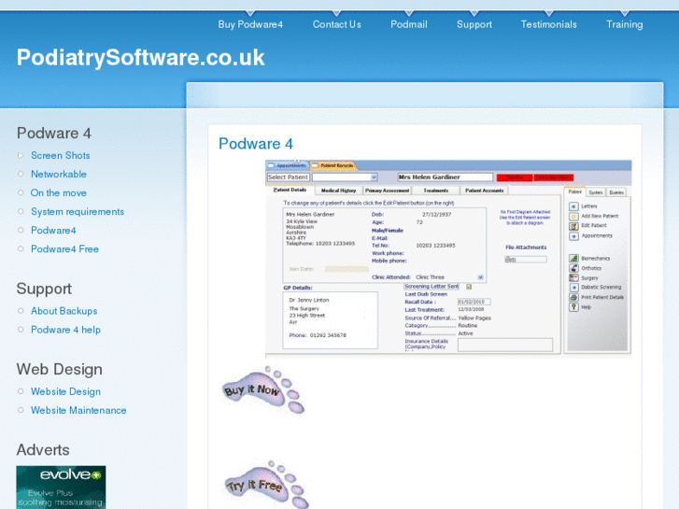The width and height of the screenshot is (679, 509).
Task: View System requirements page
Action: point(78,211)
